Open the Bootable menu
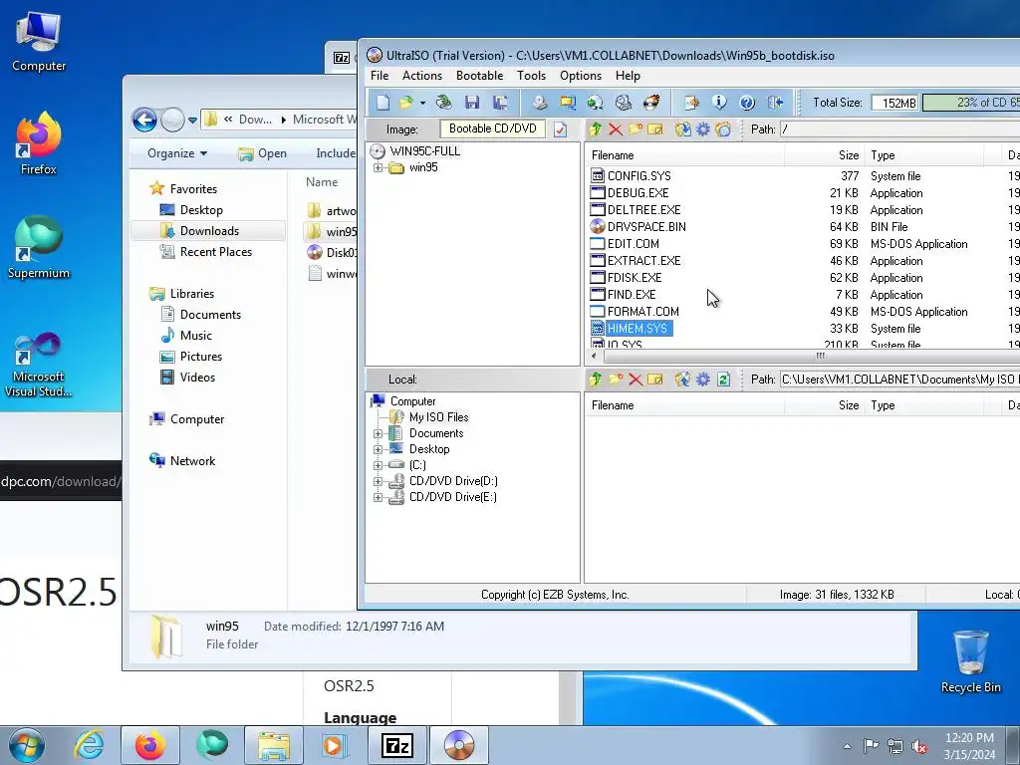The height and width of the screenshot is (765, 1020). point(479,76)
